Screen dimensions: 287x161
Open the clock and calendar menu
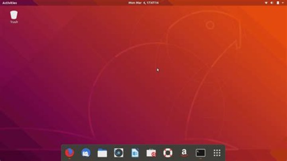pos(143,3)
